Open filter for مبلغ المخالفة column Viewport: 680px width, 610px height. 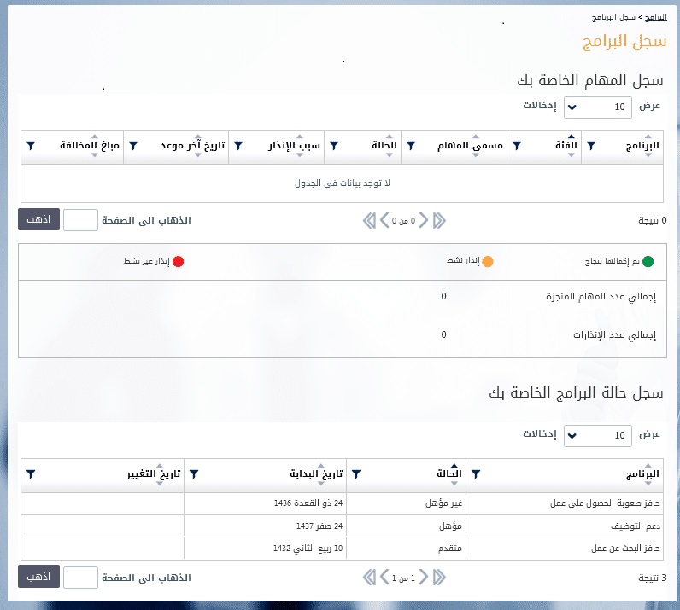pos(31,146)
